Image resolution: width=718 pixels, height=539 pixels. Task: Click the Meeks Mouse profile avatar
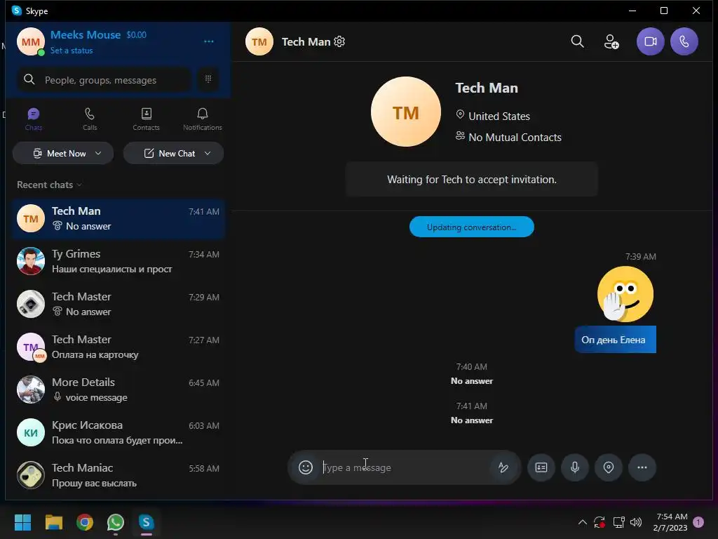31,41
